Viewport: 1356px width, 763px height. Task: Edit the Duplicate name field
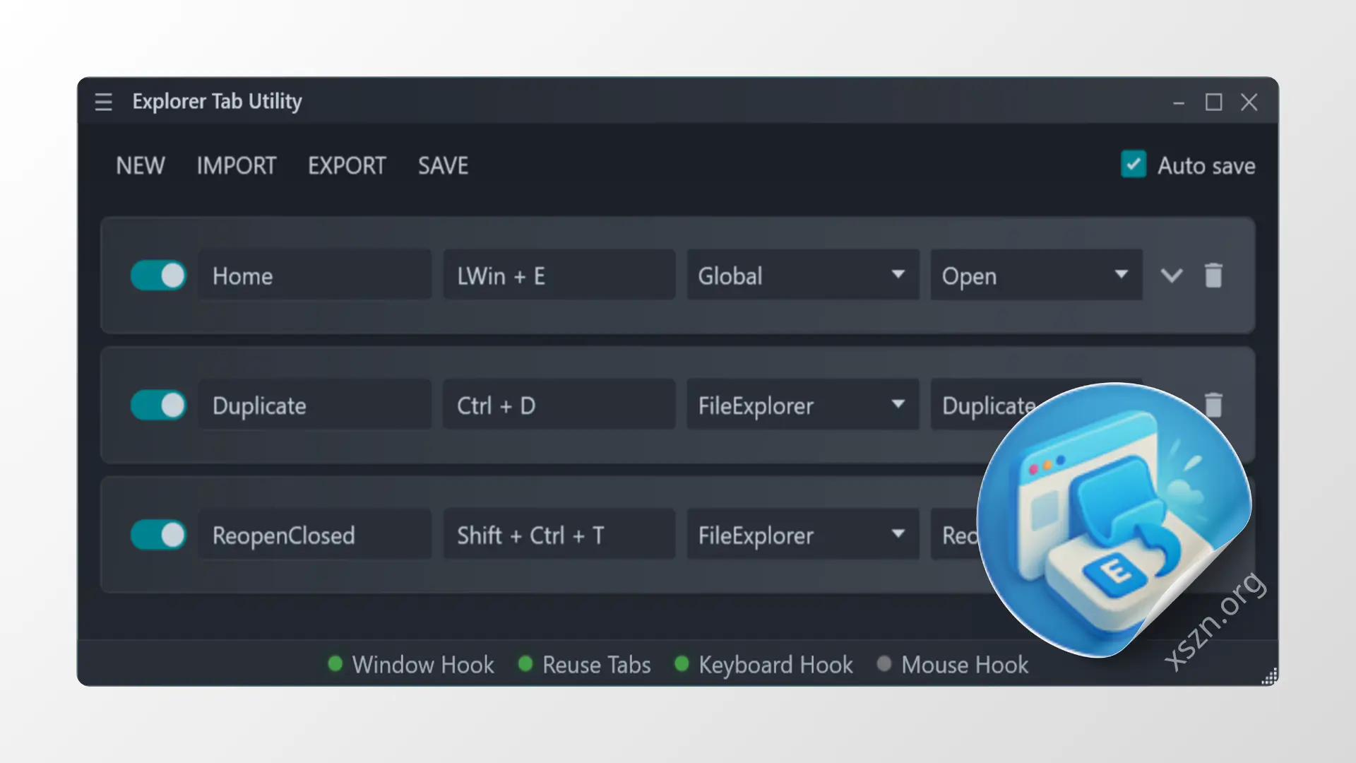coord(315,405)
